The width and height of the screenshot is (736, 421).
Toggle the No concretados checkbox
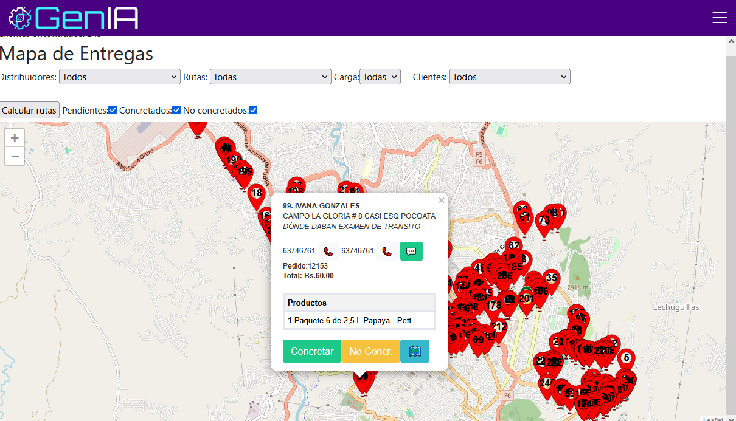(x=253, y=110)
